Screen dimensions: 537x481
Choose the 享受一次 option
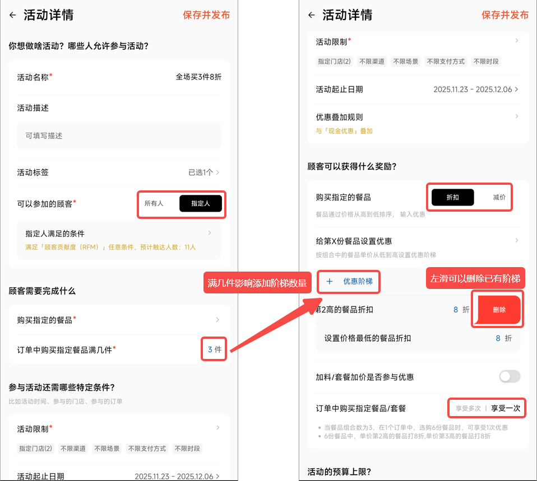(x=505, y=408)
